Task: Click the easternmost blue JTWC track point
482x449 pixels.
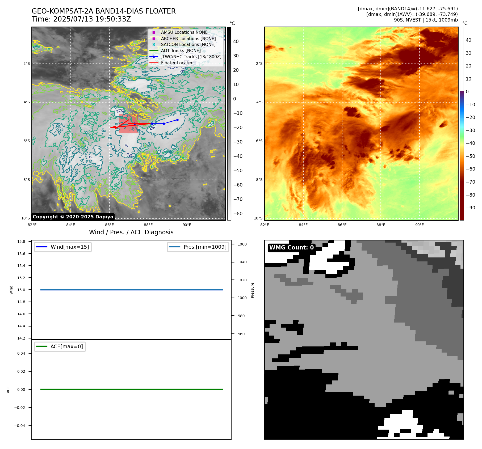Action: pyautogui.click(x=177, y=120)
